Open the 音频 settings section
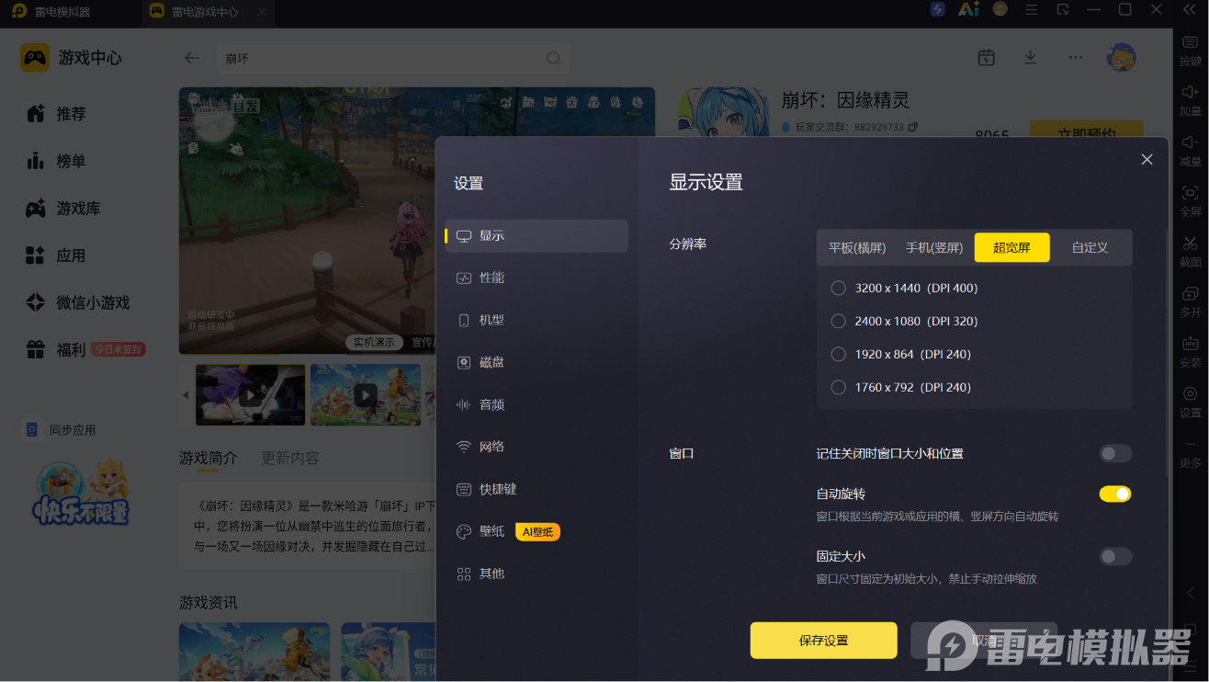1209x682 pixels. pyautogui.click(x=537, y=404)
